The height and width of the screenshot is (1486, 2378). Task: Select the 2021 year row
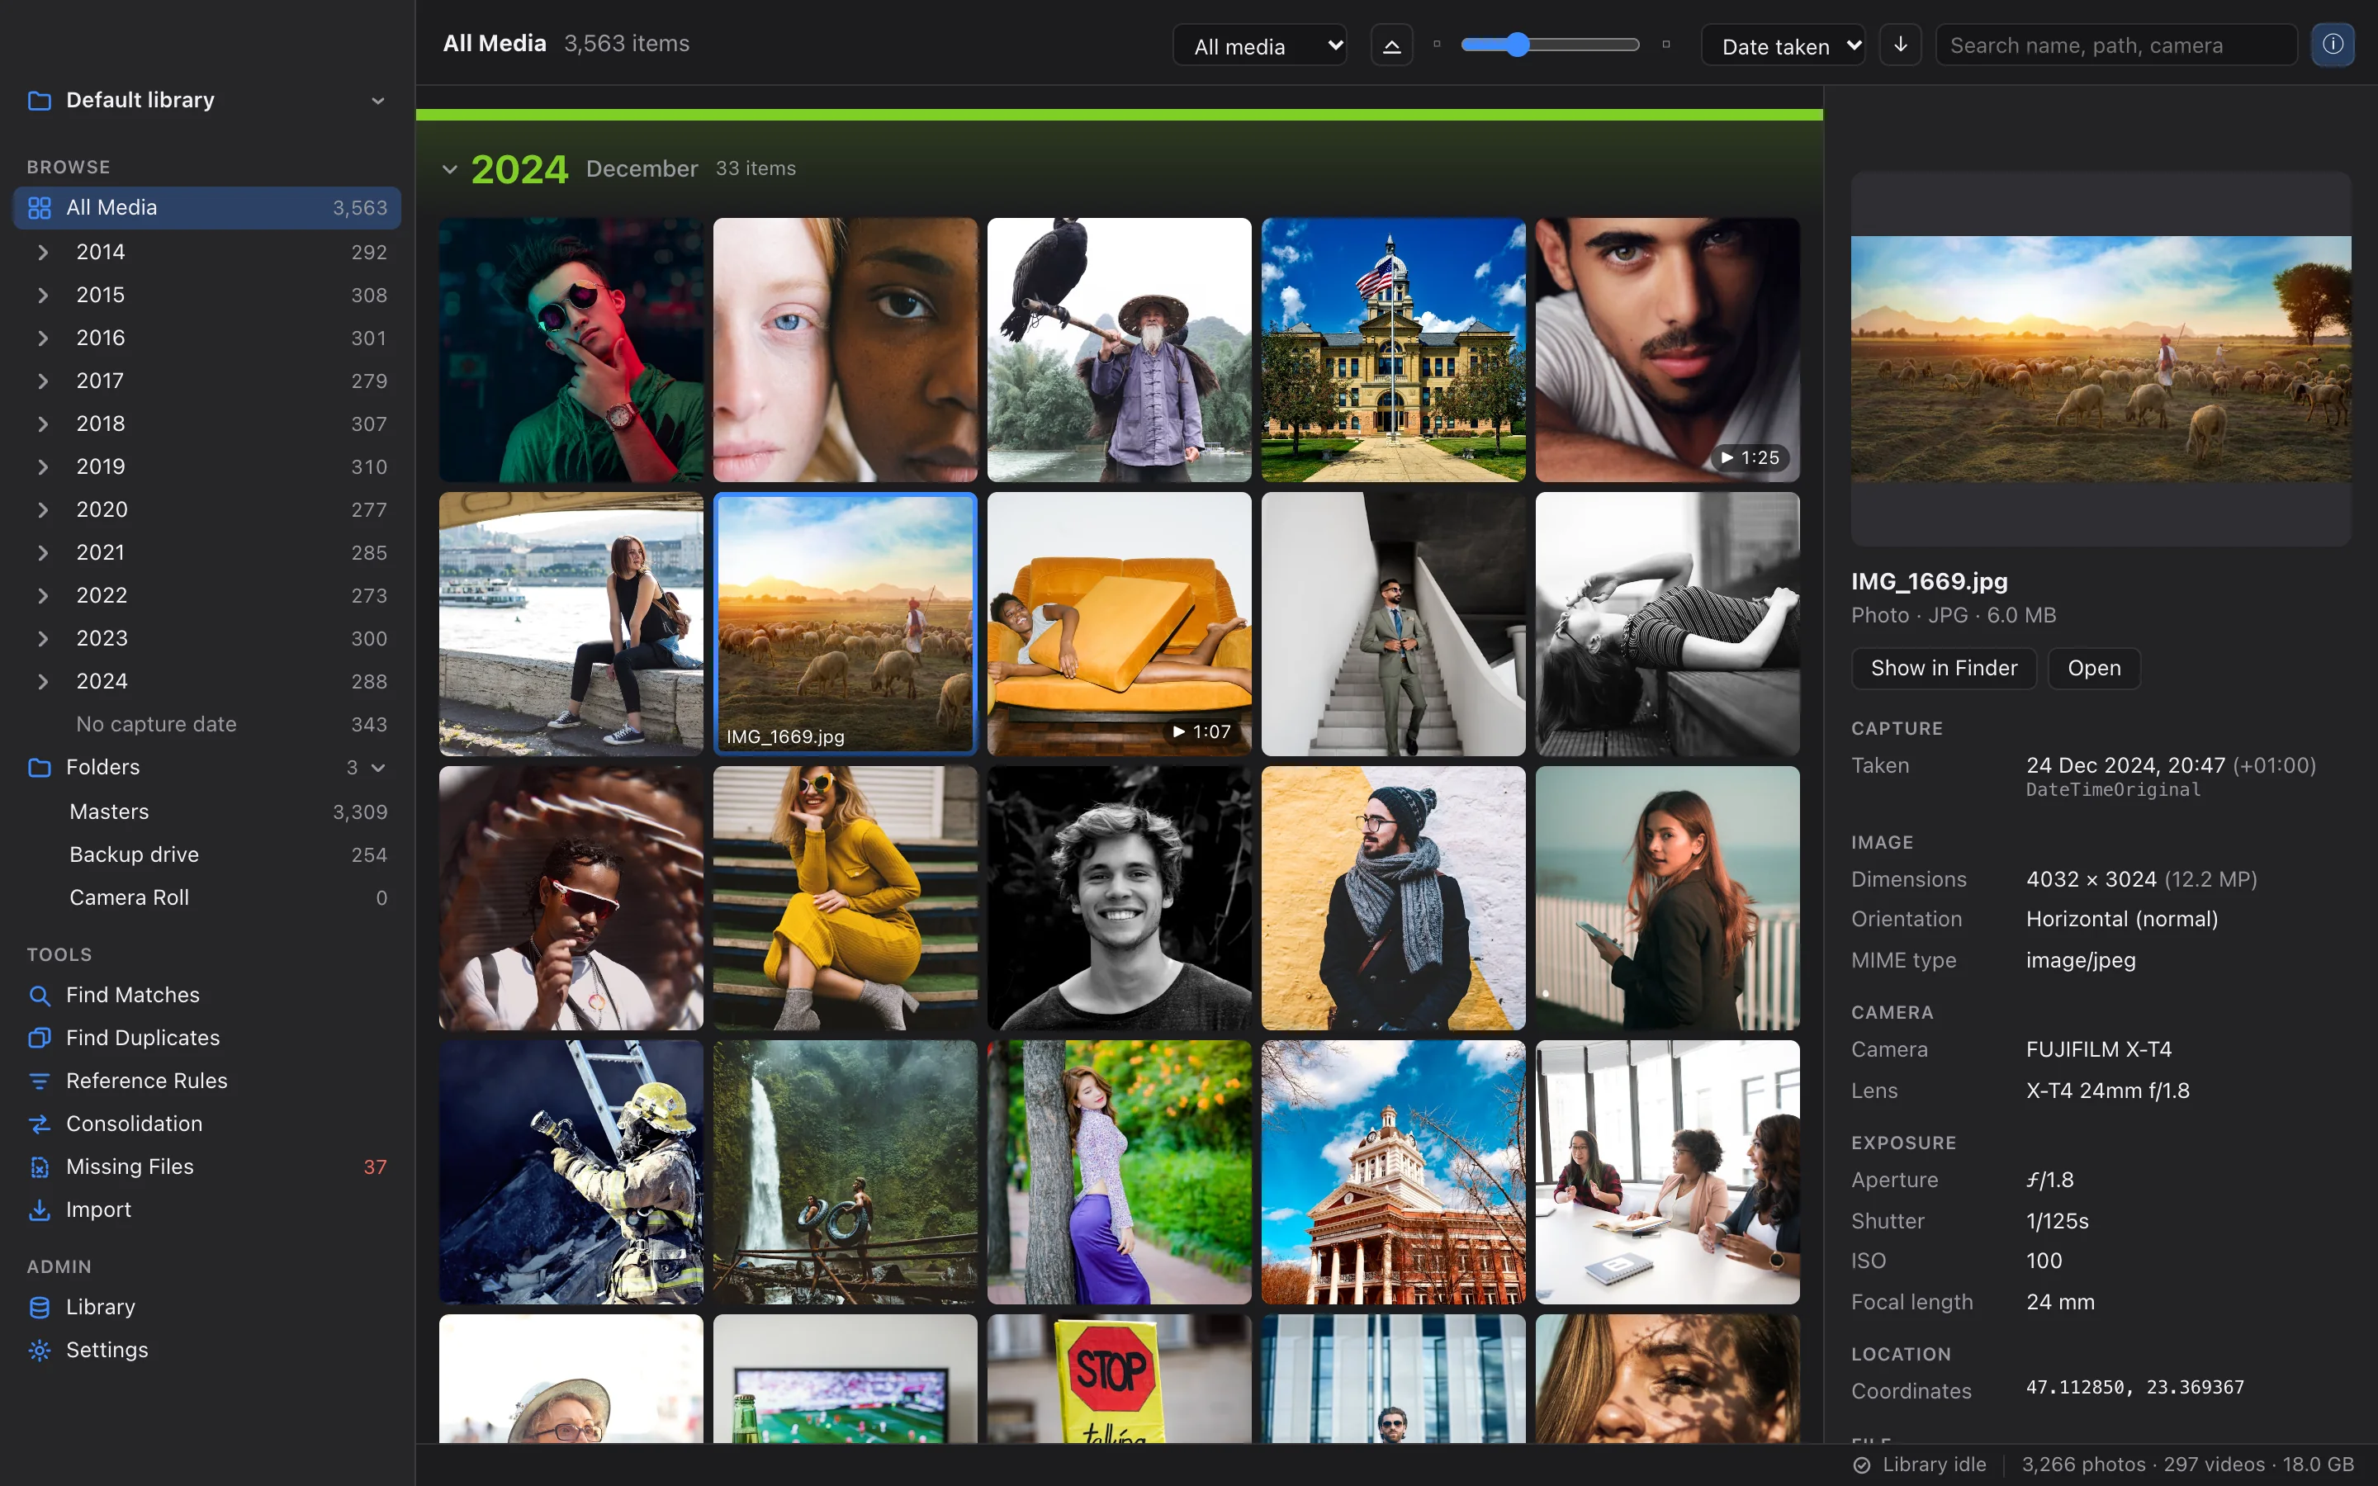pos(207,552)
